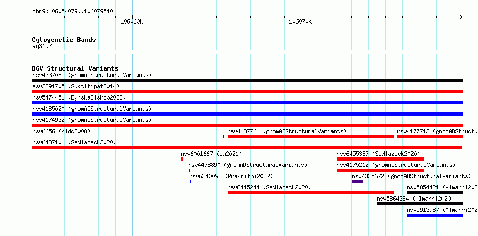Open variant label nsv4187761 (gnomADStructuralVariants)
478x236 pixels.
click(287, 131)
